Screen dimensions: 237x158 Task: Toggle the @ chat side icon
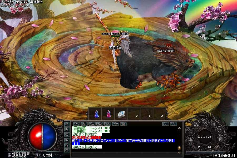(67, 151)
